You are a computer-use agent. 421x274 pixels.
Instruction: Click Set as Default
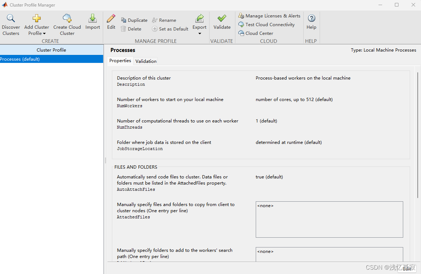tap(170, 29)
